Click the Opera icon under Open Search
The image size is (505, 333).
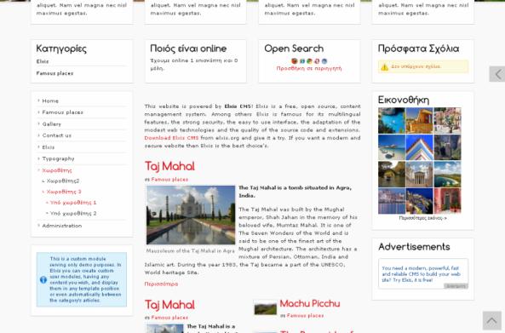[x=317, y=60]
